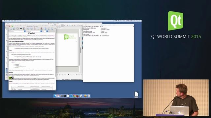Open the Format menu

(19, 21)
